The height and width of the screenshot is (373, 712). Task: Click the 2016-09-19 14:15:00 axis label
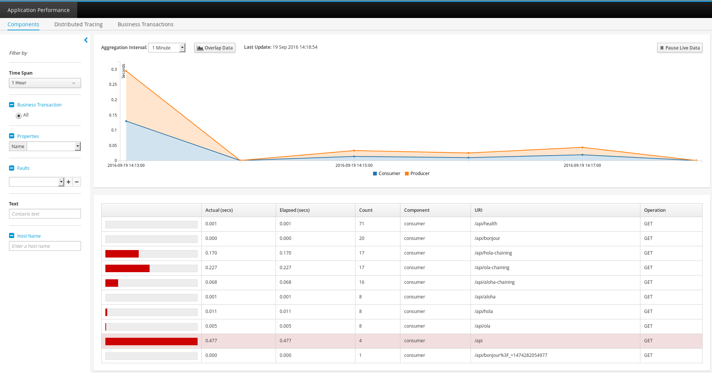[354, 165]
